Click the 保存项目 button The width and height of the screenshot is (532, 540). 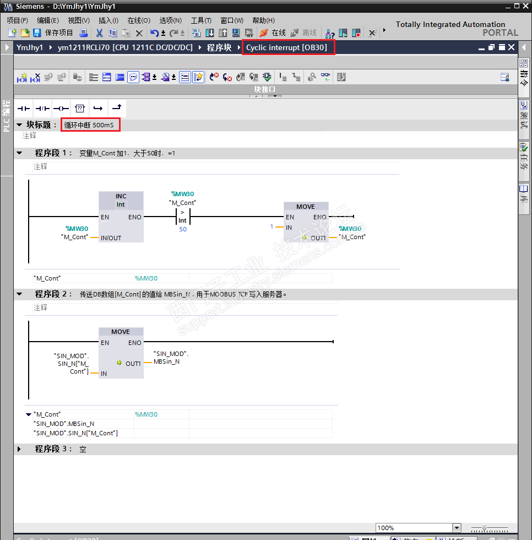coord(59,33)
